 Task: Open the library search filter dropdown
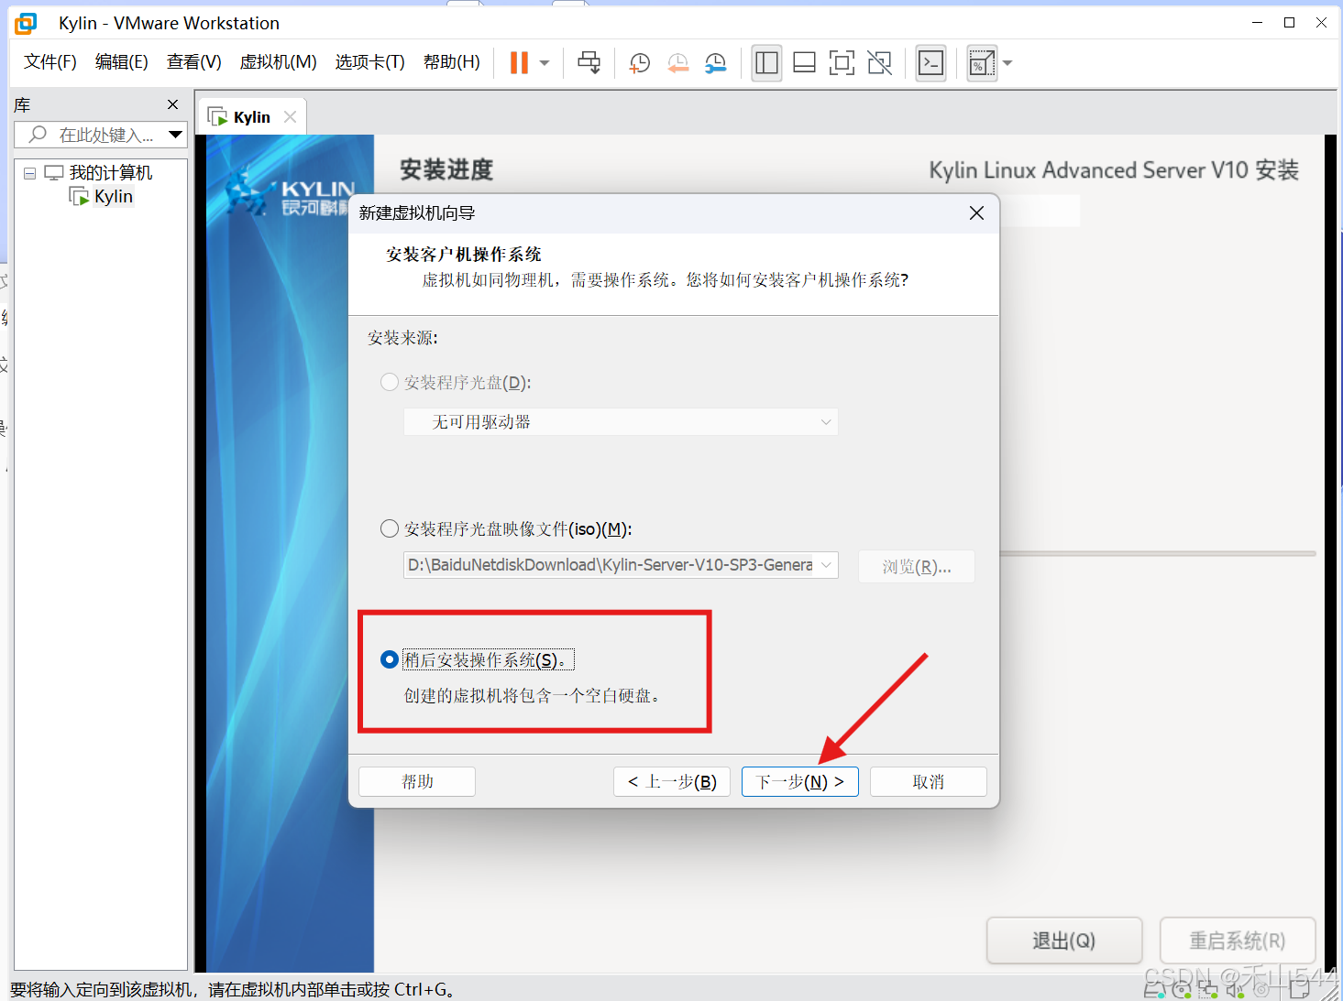pyautogui.click(x=176, y=135)
